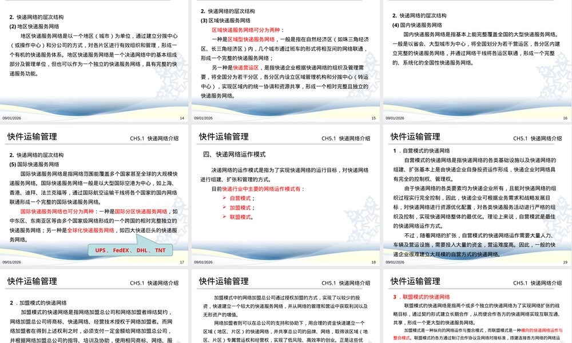Select heading (4) 国内快递服务网络
The image size is (572, 343).
click(417, 25)
